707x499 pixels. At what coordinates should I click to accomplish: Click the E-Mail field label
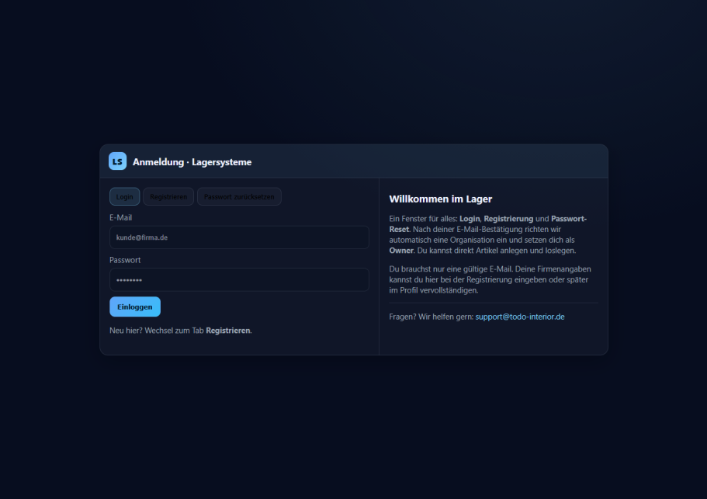coord(120,218)
